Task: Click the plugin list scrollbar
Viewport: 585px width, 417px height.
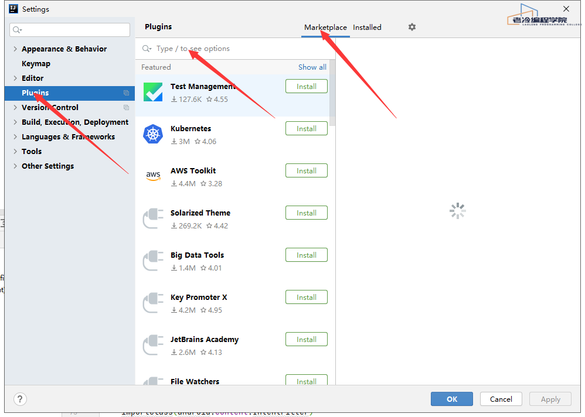Action: point(332,93)
